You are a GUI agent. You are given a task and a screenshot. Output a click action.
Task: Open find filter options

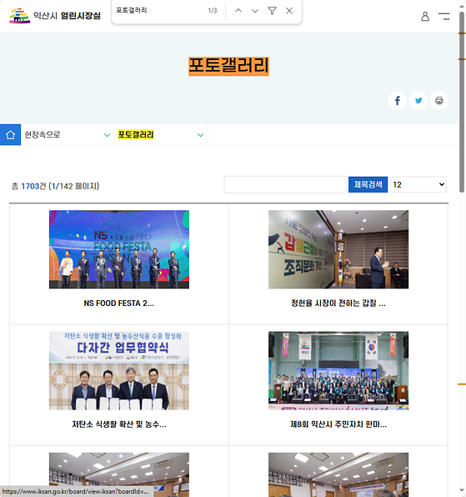click(272, 11)
